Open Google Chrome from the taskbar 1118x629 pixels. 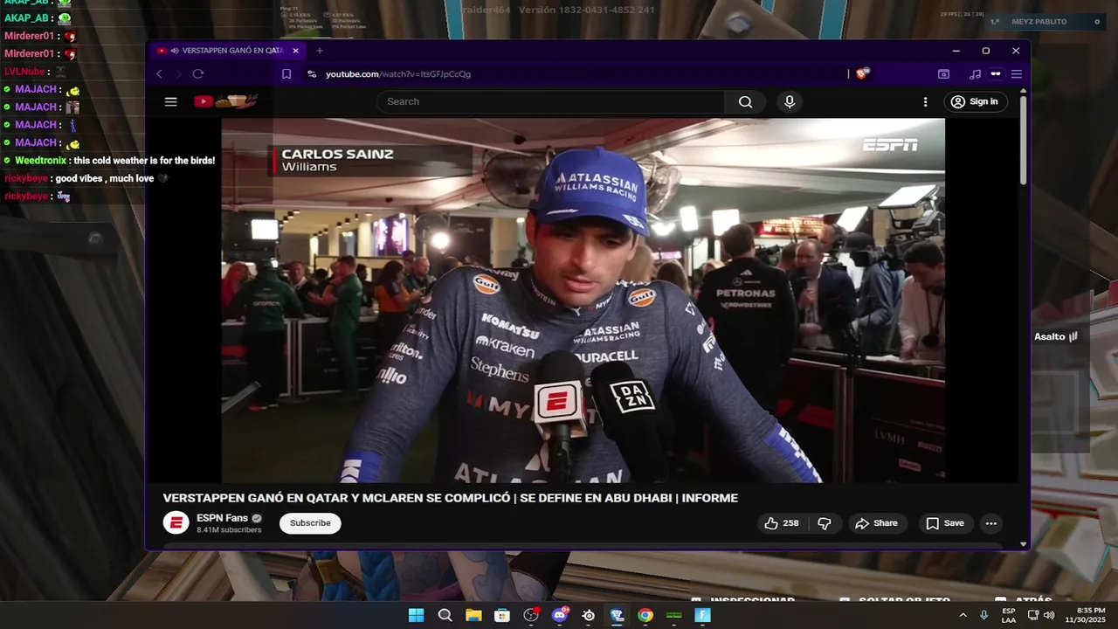tap(645, 615)
